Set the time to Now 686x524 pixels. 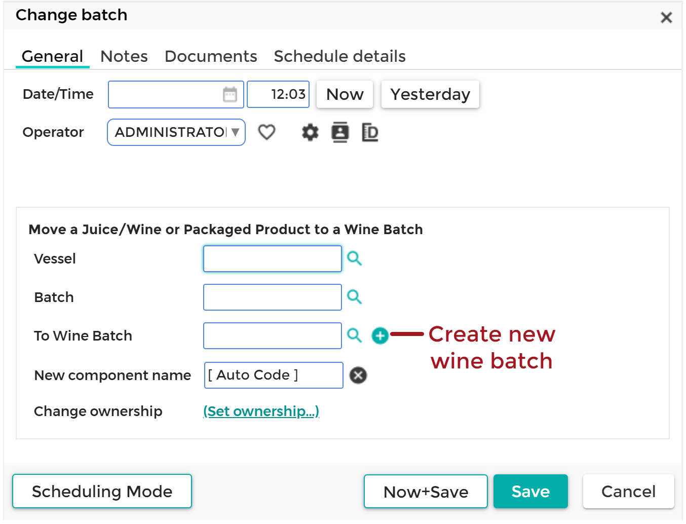pos(345,94)
